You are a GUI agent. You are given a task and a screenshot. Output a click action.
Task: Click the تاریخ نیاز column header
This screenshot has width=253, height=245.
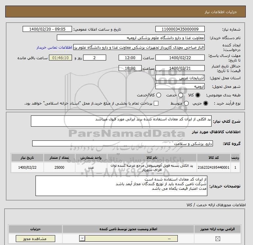coord(27,158)
